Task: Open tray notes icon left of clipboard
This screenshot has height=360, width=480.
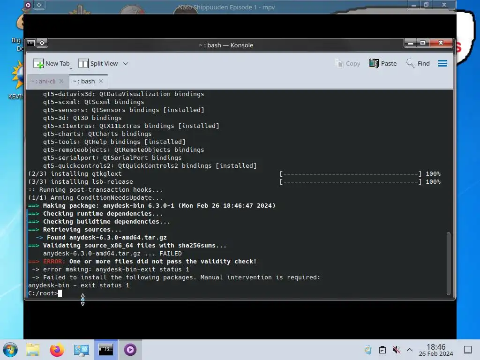Action: click(368, 350)
